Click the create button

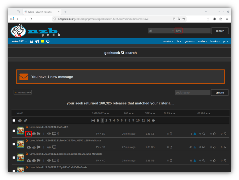point(220,93)
